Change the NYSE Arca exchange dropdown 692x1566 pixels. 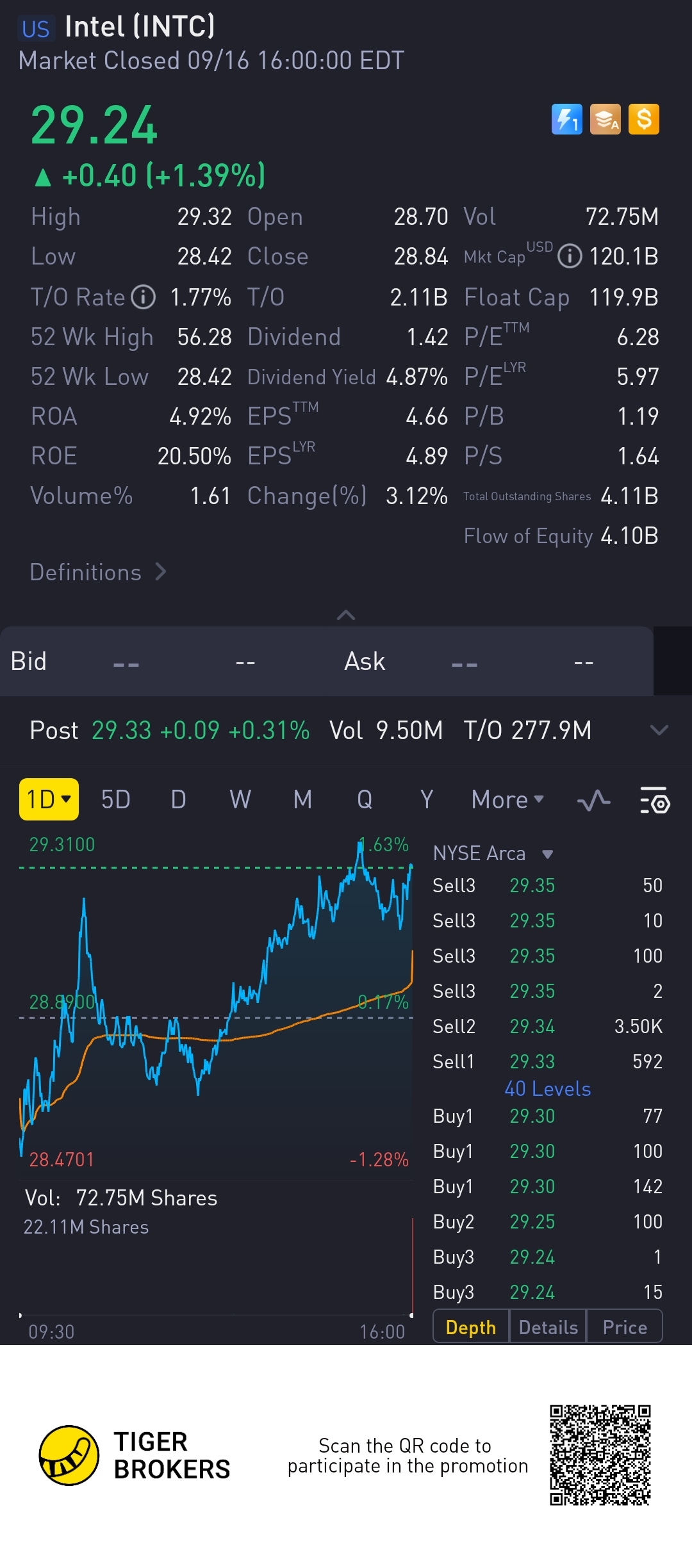pyautogui.click(x=493, y=853)
